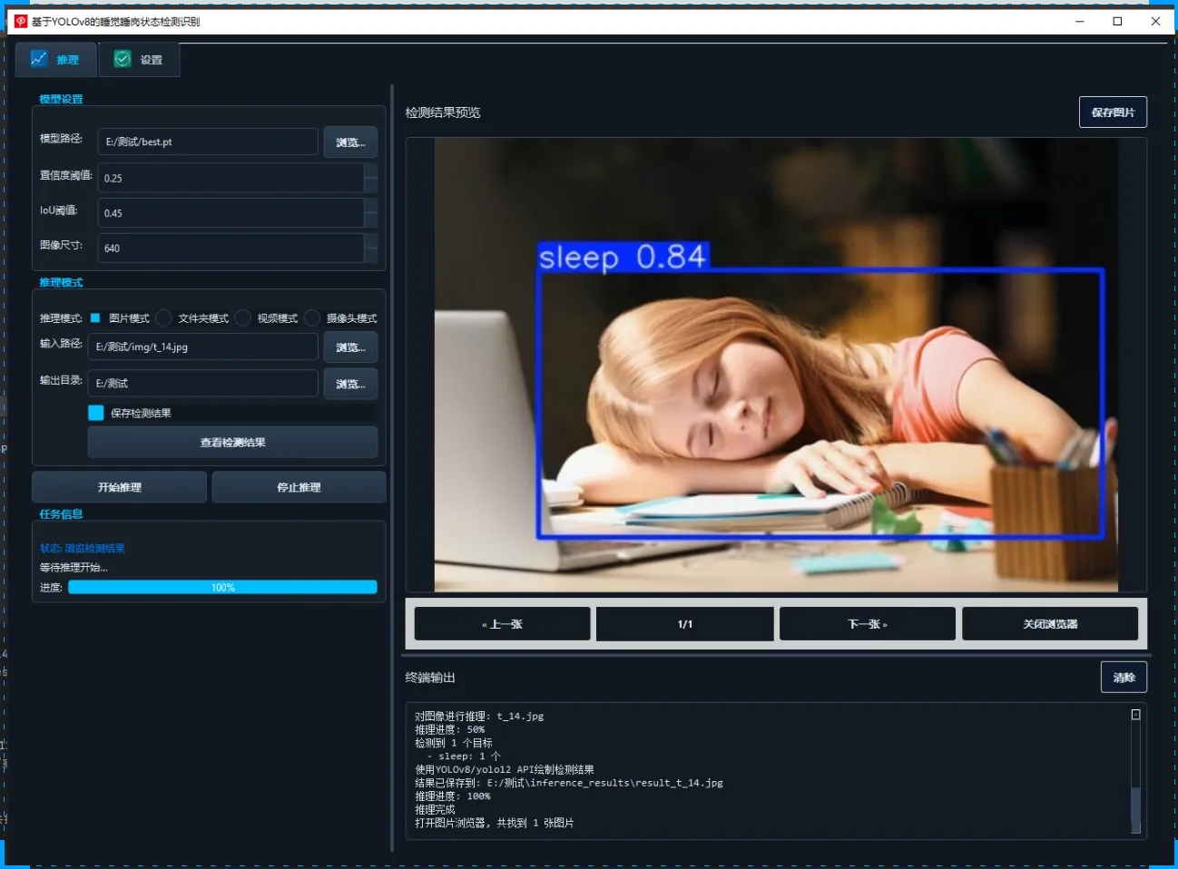Browse for the 输出目录 folder
Screen dimensions: 1178x869
350,384
